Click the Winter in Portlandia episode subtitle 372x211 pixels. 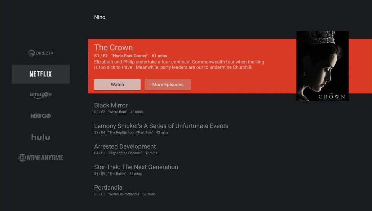point(124,194)
